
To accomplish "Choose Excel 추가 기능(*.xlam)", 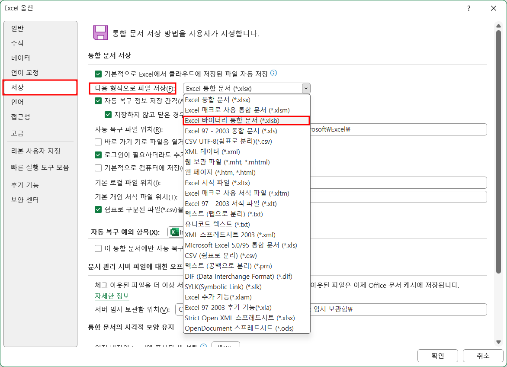I will coord(247,297).
